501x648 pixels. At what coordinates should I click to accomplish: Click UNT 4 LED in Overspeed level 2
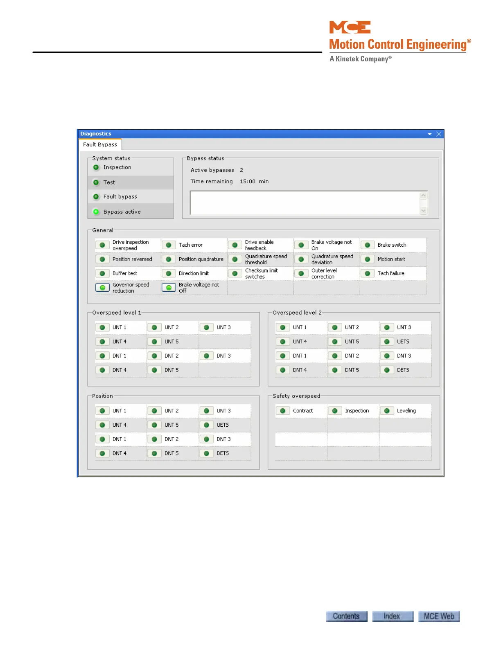click(x=282, y=342)
